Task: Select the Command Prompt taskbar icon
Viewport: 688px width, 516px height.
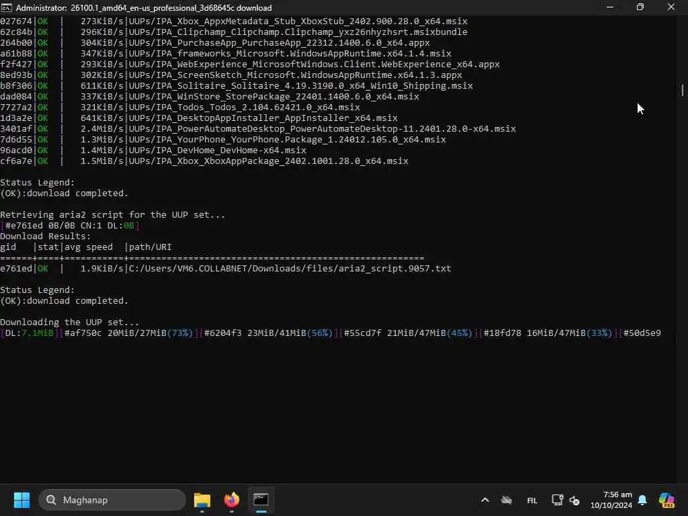Action: tap(261, 500)
